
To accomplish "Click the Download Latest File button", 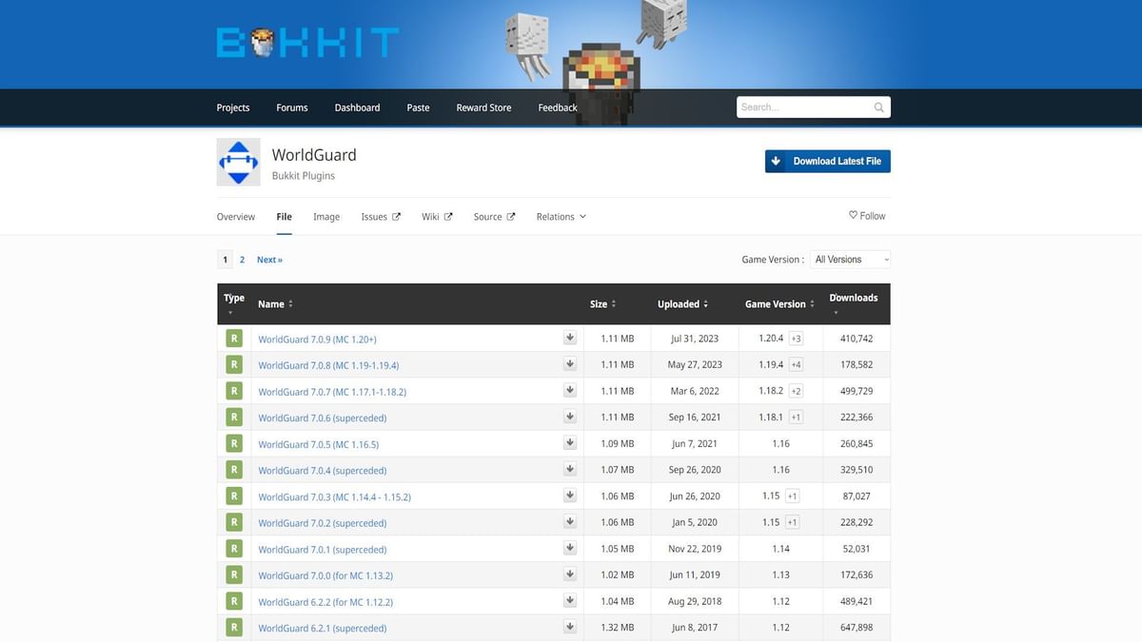I will pos(827,161).
